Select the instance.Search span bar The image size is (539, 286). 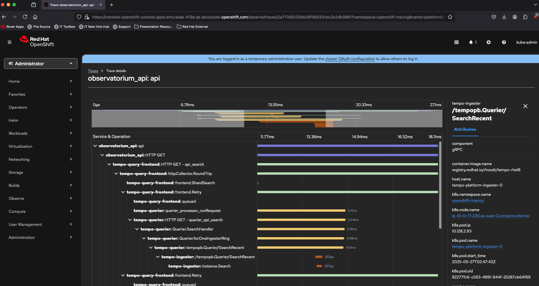[319, 266]
